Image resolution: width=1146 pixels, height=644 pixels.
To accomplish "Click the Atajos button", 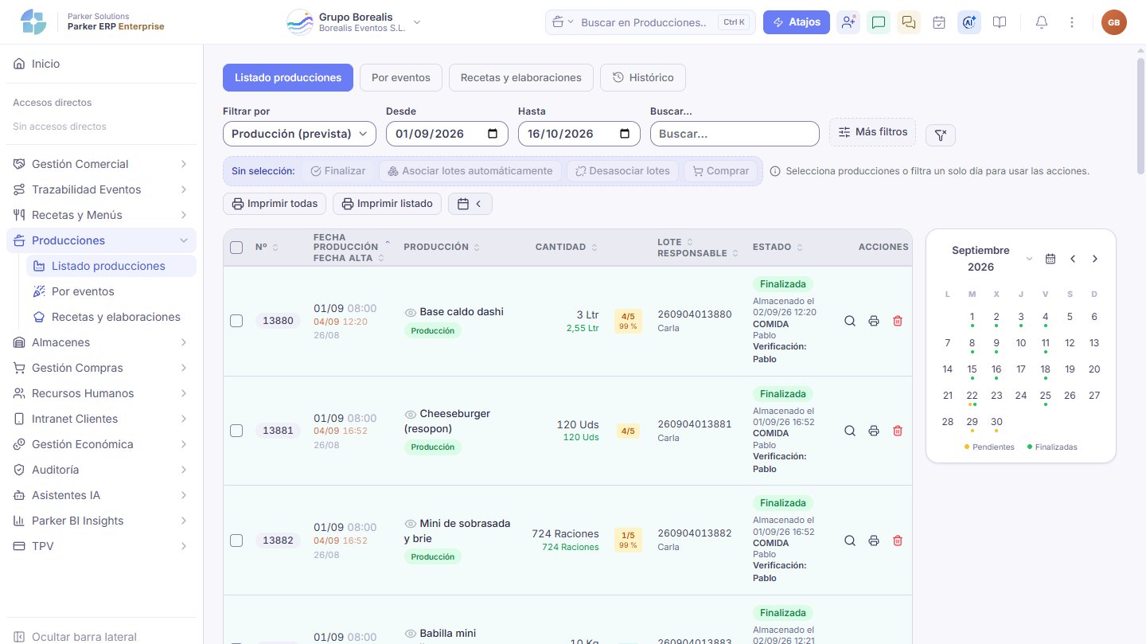I will pyautogui.click(x=797, y=22).
